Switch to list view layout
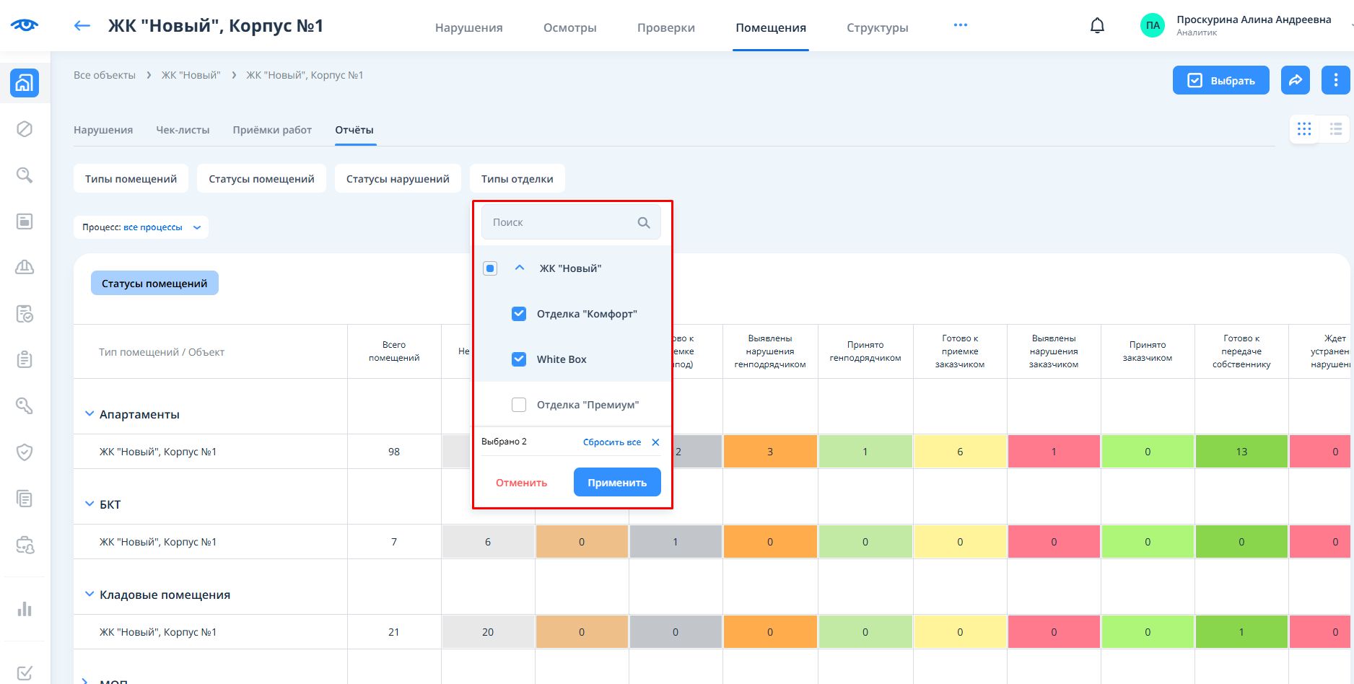 (1335, 129)
